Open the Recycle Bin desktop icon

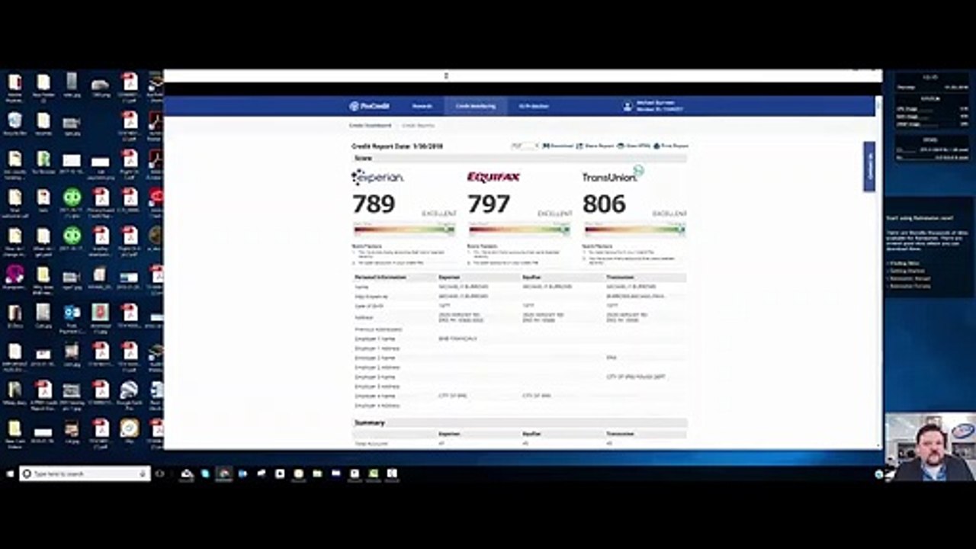tap(14, 124)
